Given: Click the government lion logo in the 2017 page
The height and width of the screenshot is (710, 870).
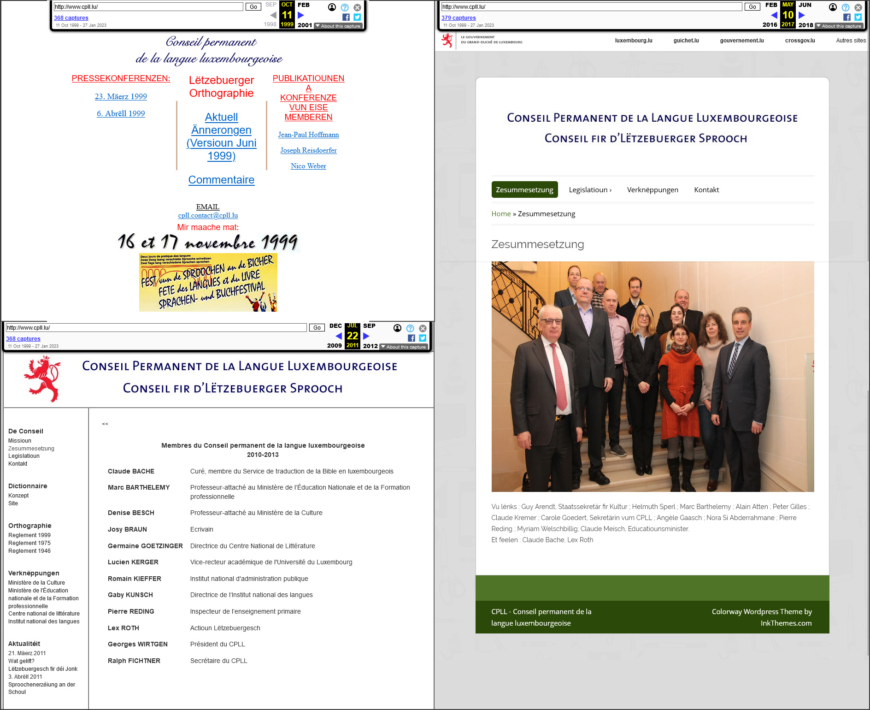Looking at the screenshot, I should (447, 41).
